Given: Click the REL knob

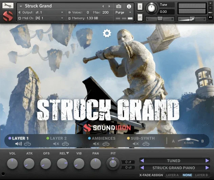Looking at the screenshot, I should [x=62, y=164].
